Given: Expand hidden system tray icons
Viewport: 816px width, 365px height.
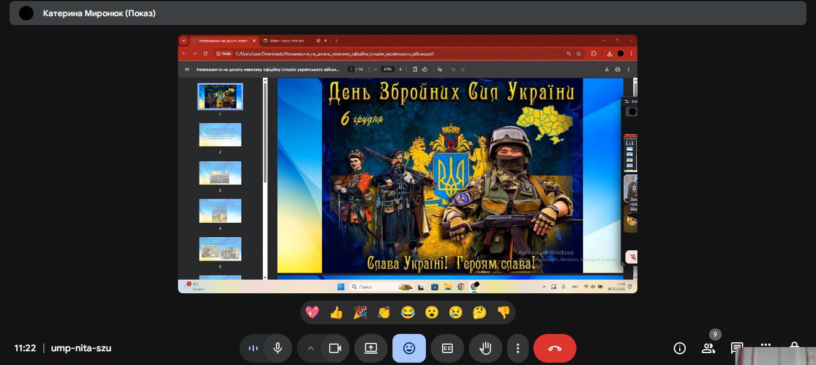Looking at the screenshot, I should (544, 287).
